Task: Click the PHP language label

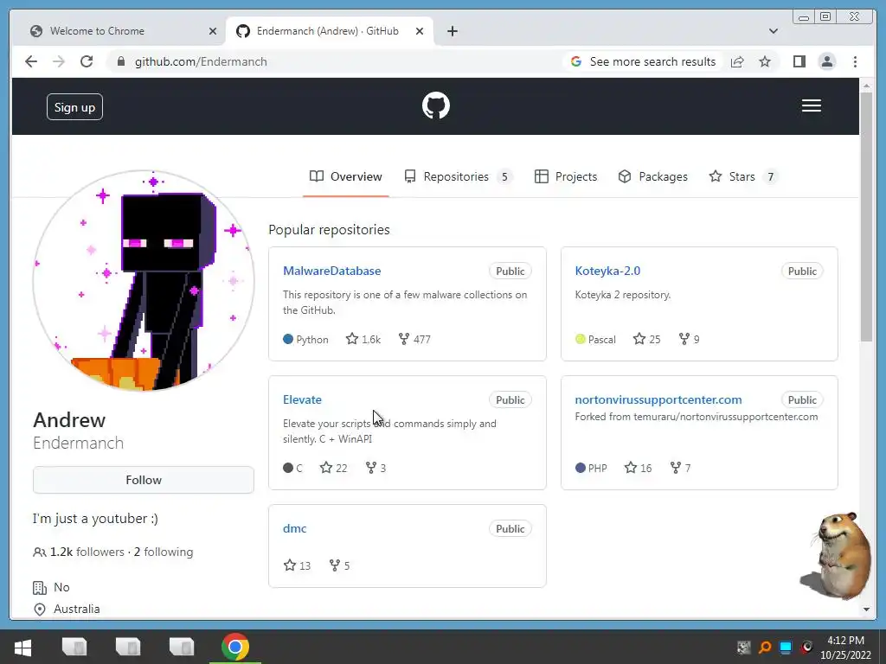Action: [597, 468]
